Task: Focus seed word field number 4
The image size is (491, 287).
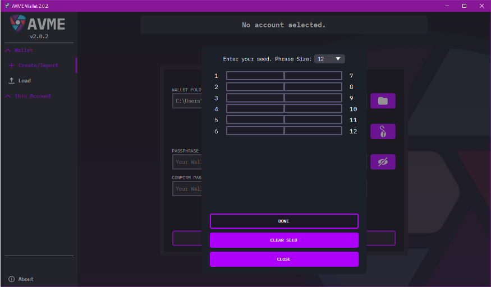Action: [x=255, y=109]
